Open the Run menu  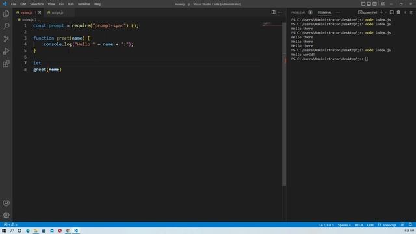coord(70,4)
